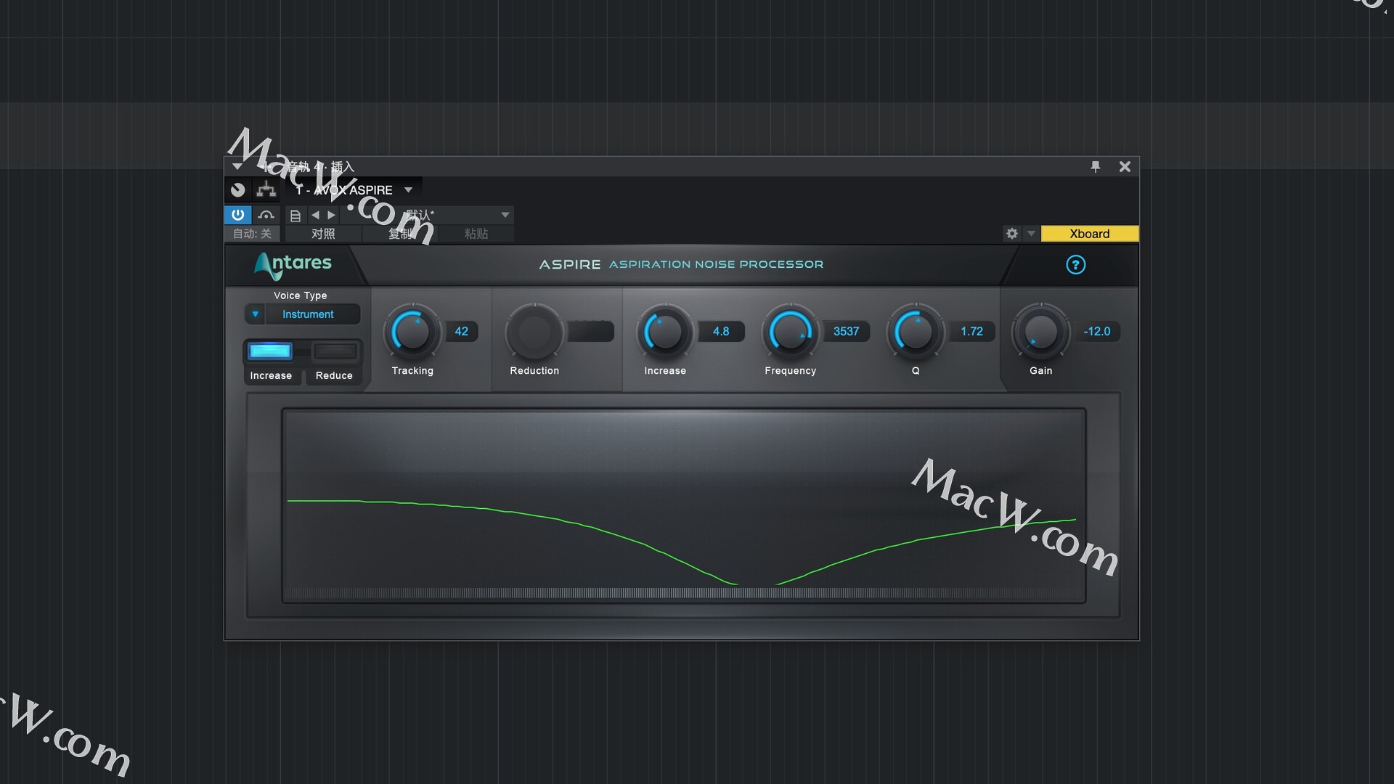Click the automation arc icon beside the power button

point(266,215)
